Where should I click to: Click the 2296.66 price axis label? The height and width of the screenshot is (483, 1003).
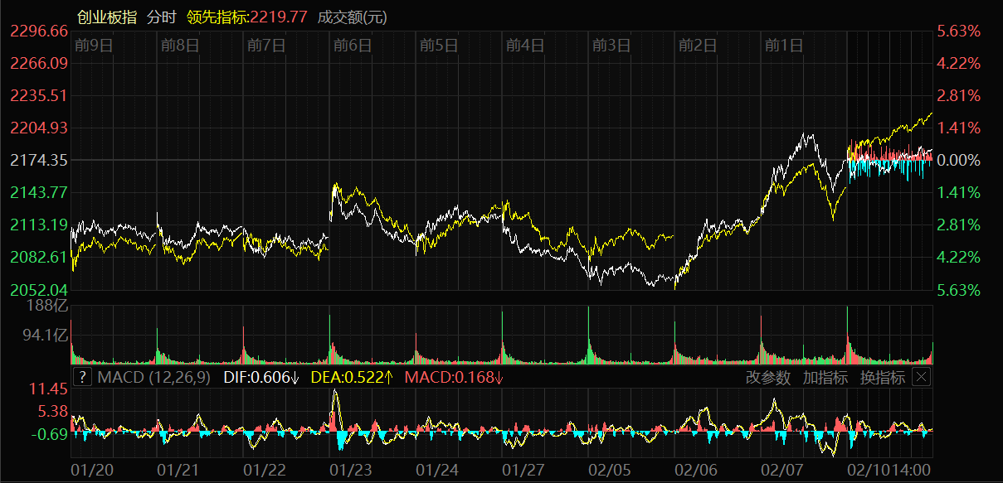coord(38,31)
